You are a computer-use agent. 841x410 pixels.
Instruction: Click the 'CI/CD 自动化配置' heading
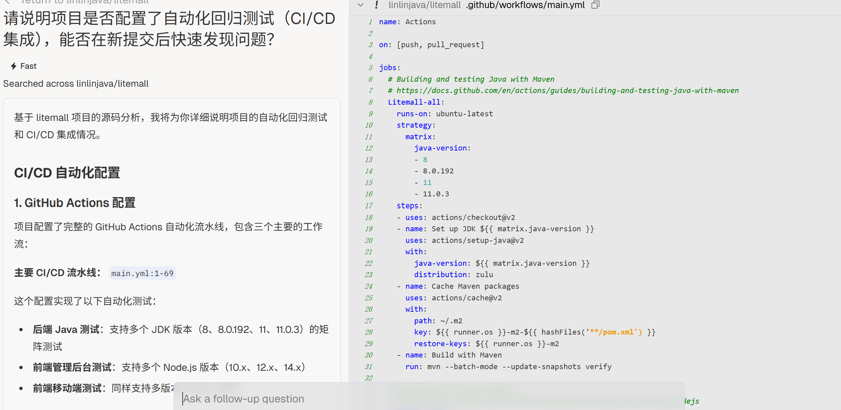coord(67,173)
